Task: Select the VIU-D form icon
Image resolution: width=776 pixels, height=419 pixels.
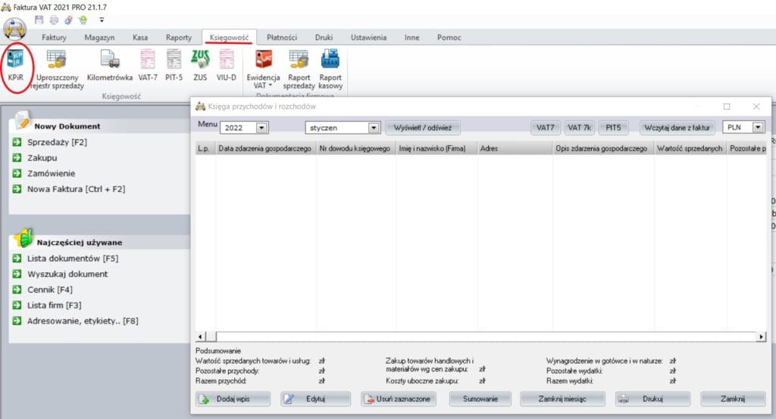Action: [x=226, y=65]
